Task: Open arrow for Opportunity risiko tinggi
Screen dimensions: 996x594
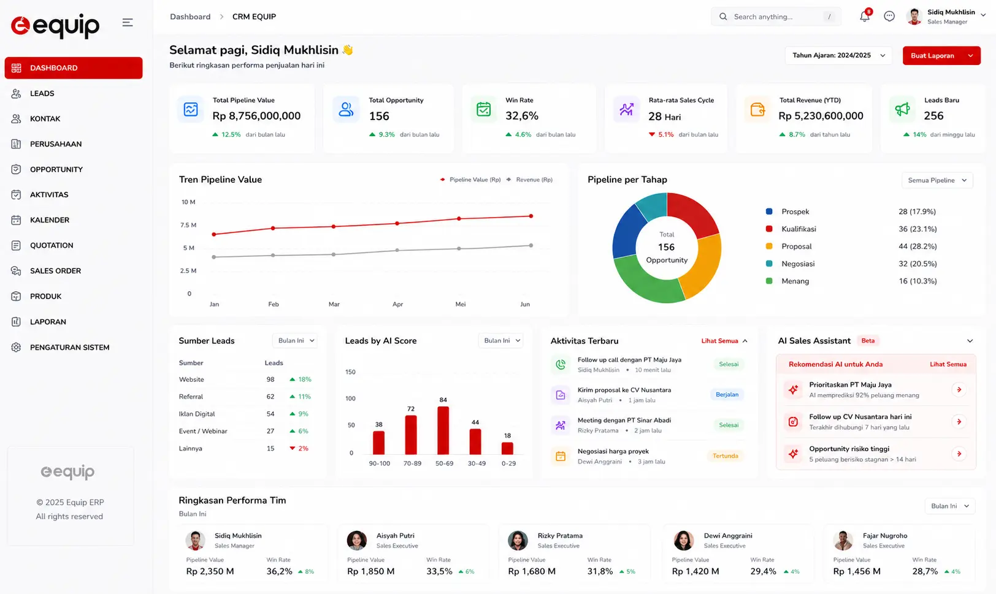Action: pos(959,454)
